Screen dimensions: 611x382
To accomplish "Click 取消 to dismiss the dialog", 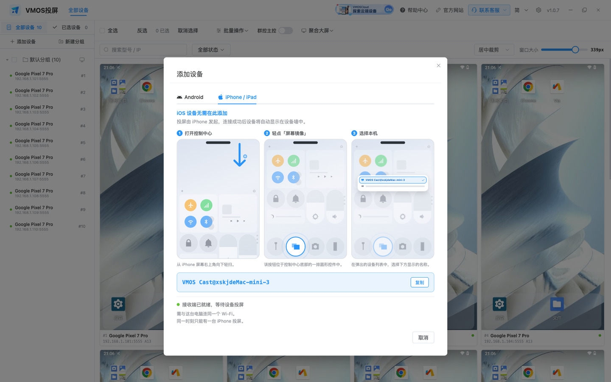I will pos(423,337).
